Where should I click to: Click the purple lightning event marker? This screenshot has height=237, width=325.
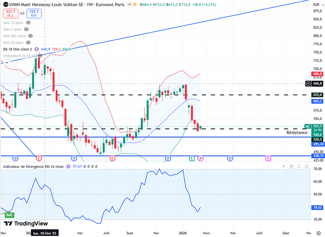click(x=200, y=158)
